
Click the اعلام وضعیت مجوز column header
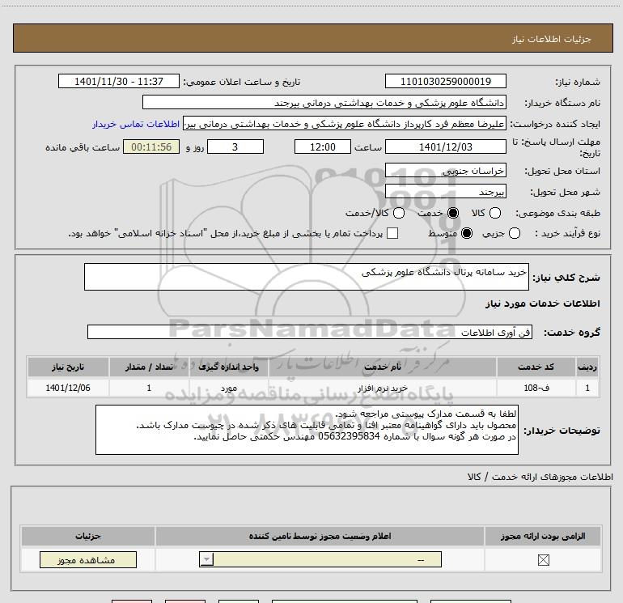[320, 536]
